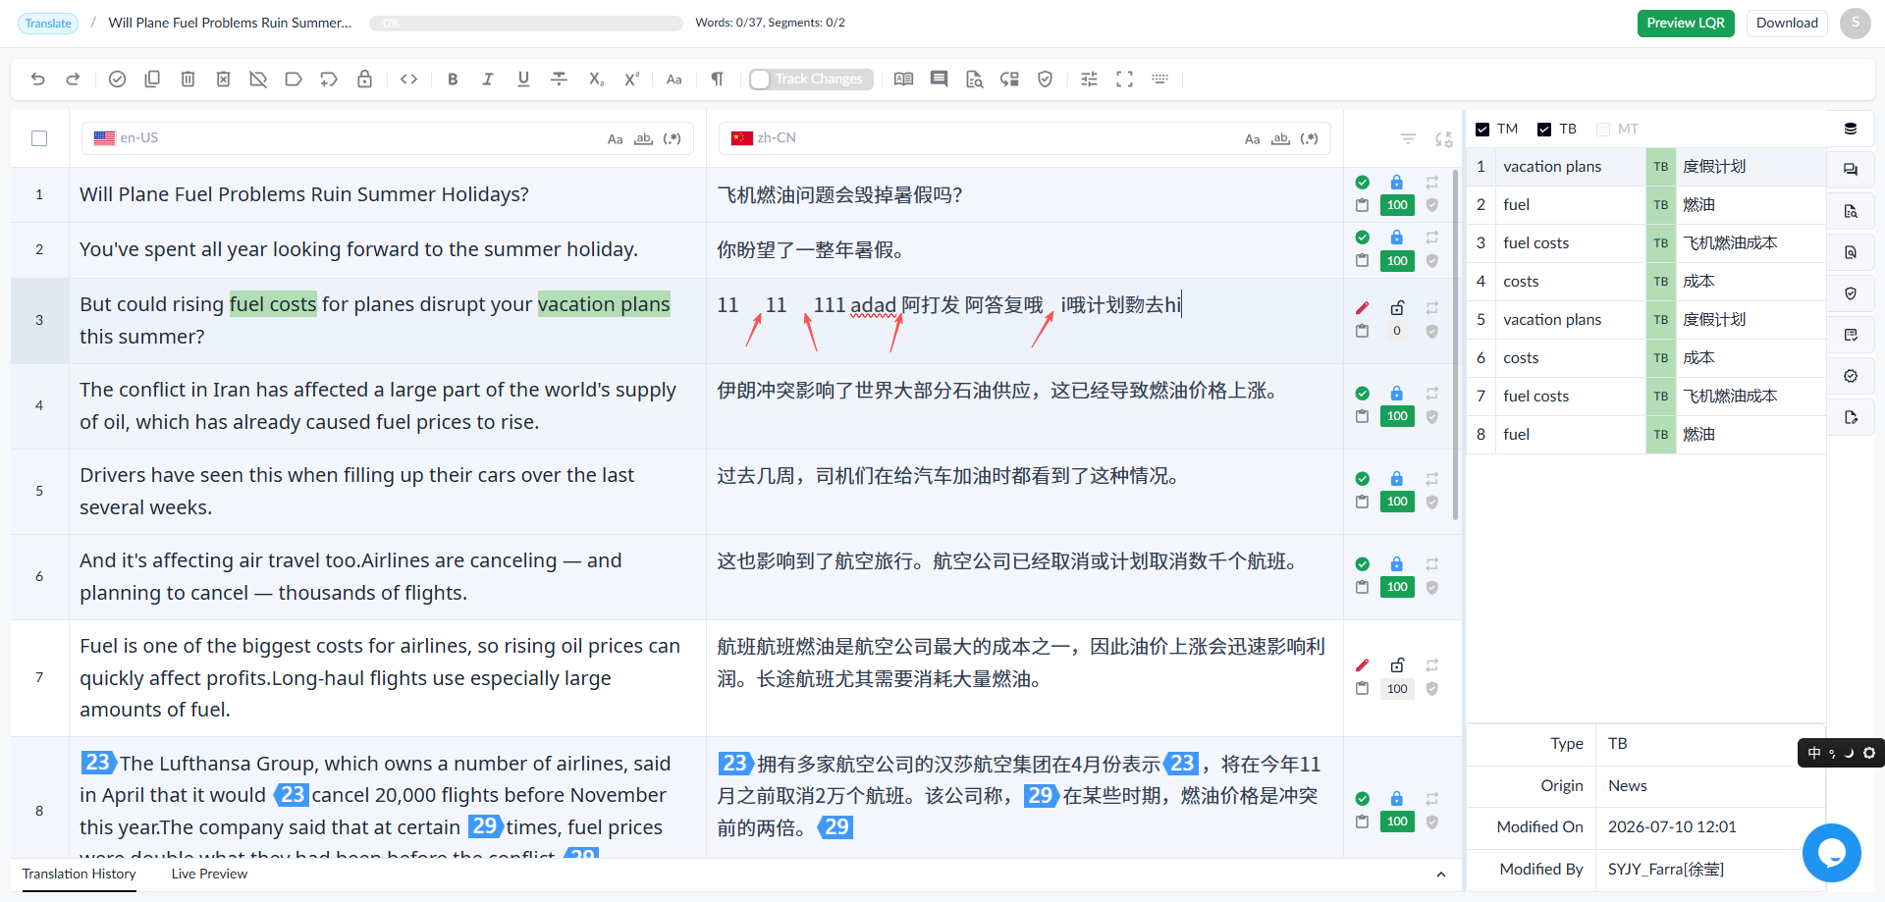Switch to the Live Preview tab
The image size is (1885, 902).
[x=209, y=874]
